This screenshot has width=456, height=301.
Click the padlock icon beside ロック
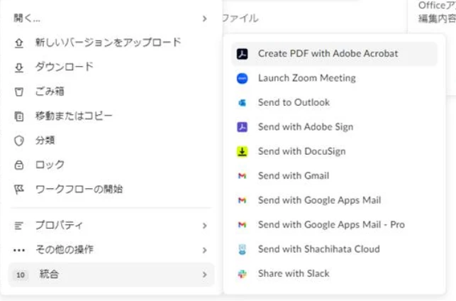[x=19, y=165]
